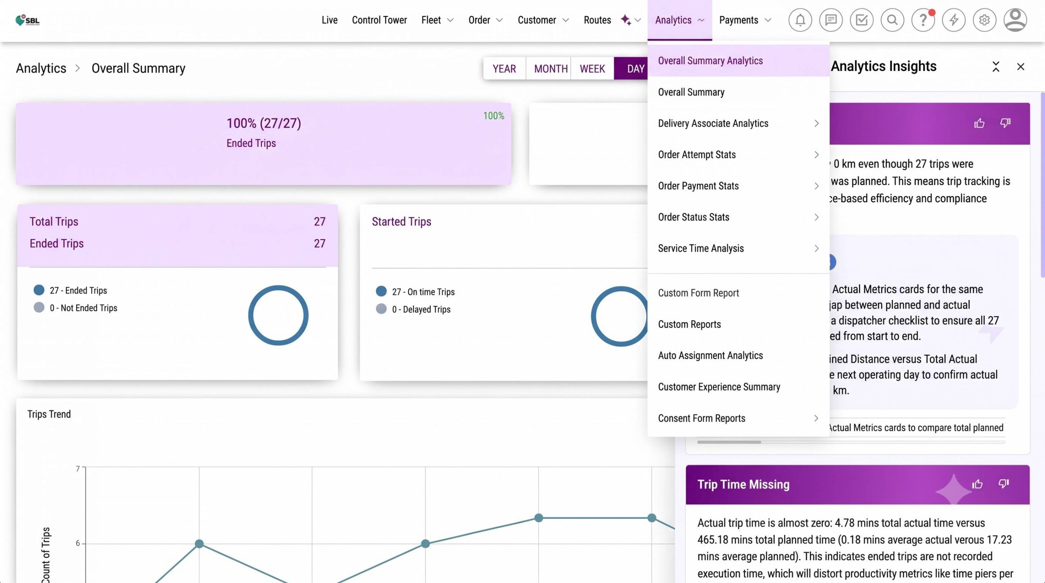Toggle the Ended Trips legend item
1045x583 pixels.
[70, 290]
